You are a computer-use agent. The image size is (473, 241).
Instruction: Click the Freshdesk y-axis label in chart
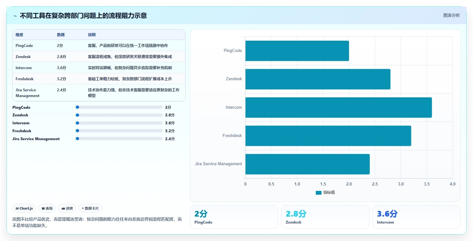[x=232, y=136]
